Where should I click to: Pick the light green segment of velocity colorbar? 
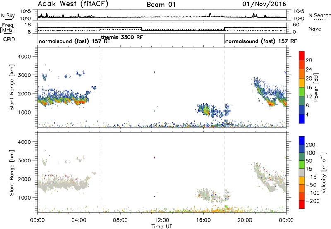[x=302, y=165]
